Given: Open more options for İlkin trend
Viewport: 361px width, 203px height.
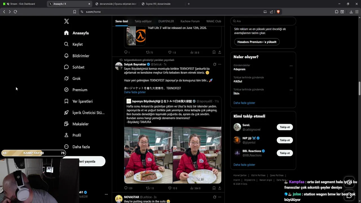Looking at the screenshot, I should pos(291,90).
